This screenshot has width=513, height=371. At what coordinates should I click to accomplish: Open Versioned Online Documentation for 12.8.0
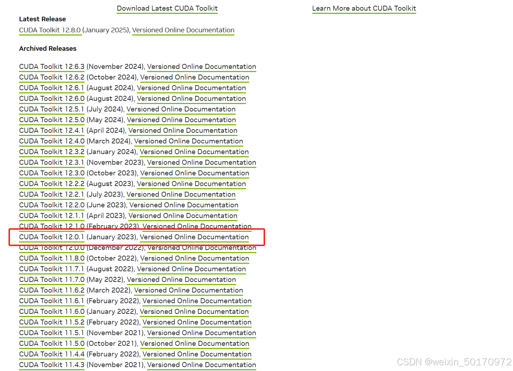click(x=183, y=30)
